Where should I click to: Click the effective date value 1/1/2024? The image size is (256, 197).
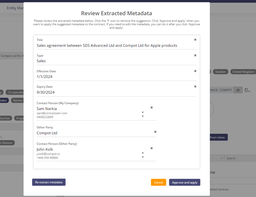(x=44, y=77)
